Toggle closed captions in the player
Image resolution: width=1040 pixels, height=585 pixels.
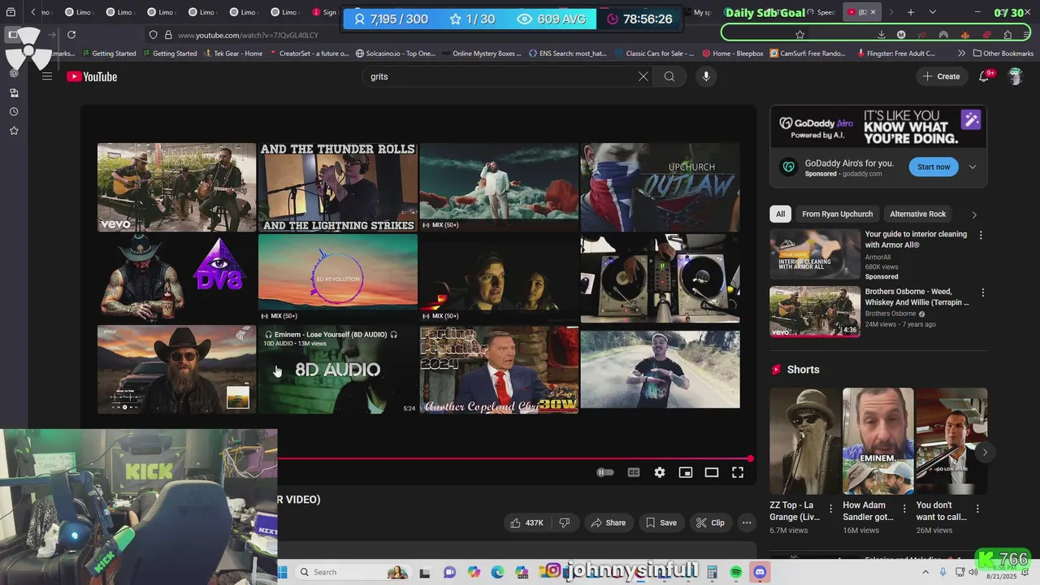(x=634, y=472)
